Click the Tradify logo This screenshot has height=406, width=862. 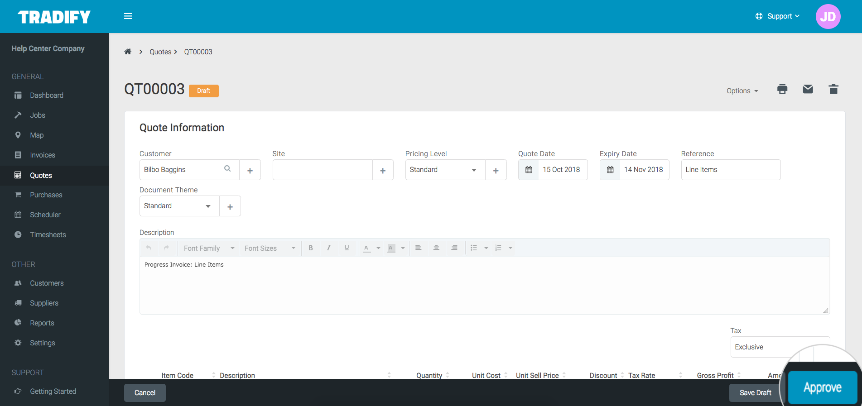point(54,17)
